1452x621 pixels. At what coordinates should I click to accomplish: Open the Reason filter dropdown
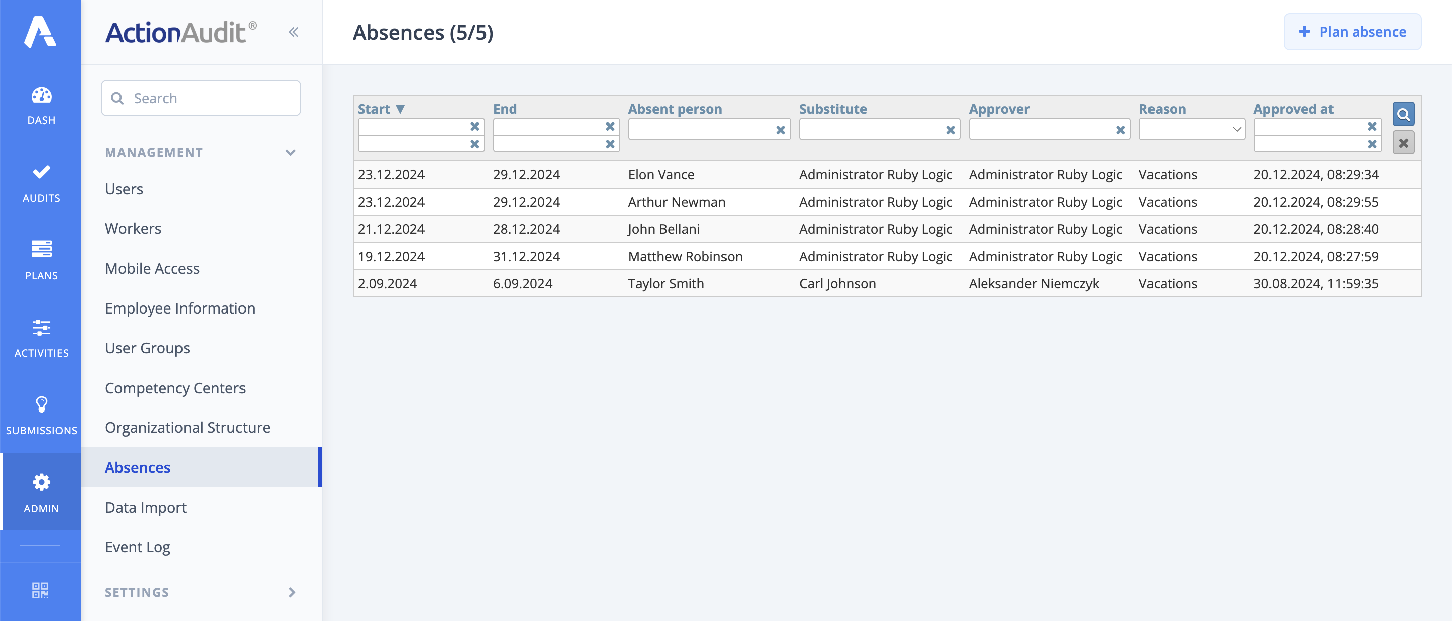point(1191,130)
